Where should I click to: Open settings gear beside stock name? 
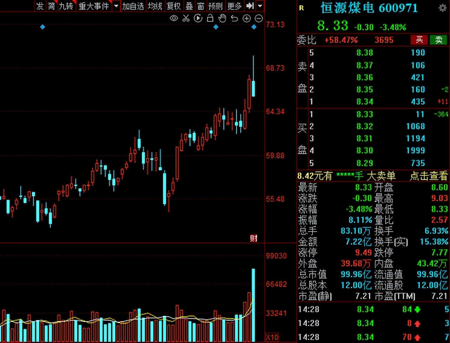tap(442, 8)
